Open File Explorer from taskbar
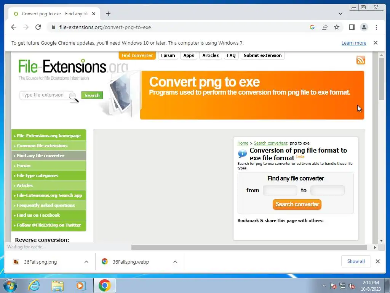 (x=58, y=286)
